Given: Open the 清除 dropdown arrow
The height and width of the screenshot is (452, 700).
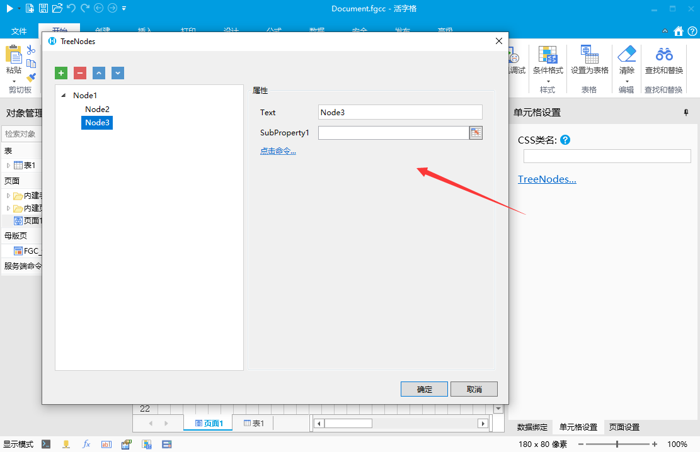Looking at the screenshot, I should (627, 81).
